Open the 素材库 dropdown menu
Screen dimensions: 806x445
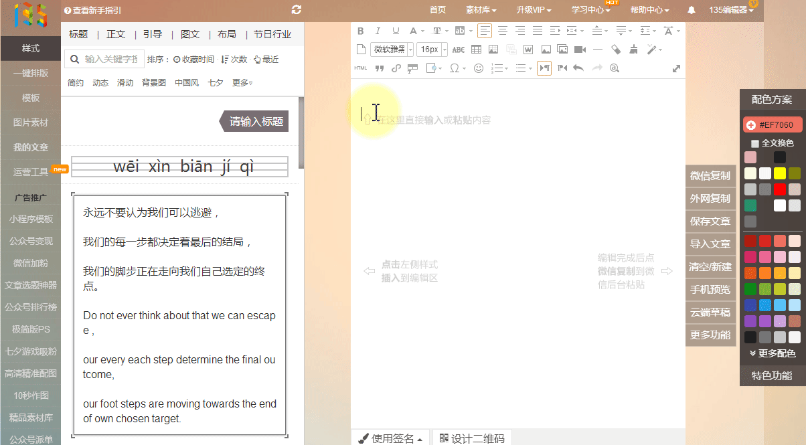click(x=481, y=10)
